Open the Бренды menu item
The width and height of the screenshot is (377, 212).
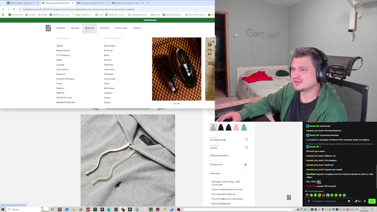(75, 28)
